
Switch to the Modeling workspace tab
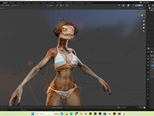click(12, 3)
